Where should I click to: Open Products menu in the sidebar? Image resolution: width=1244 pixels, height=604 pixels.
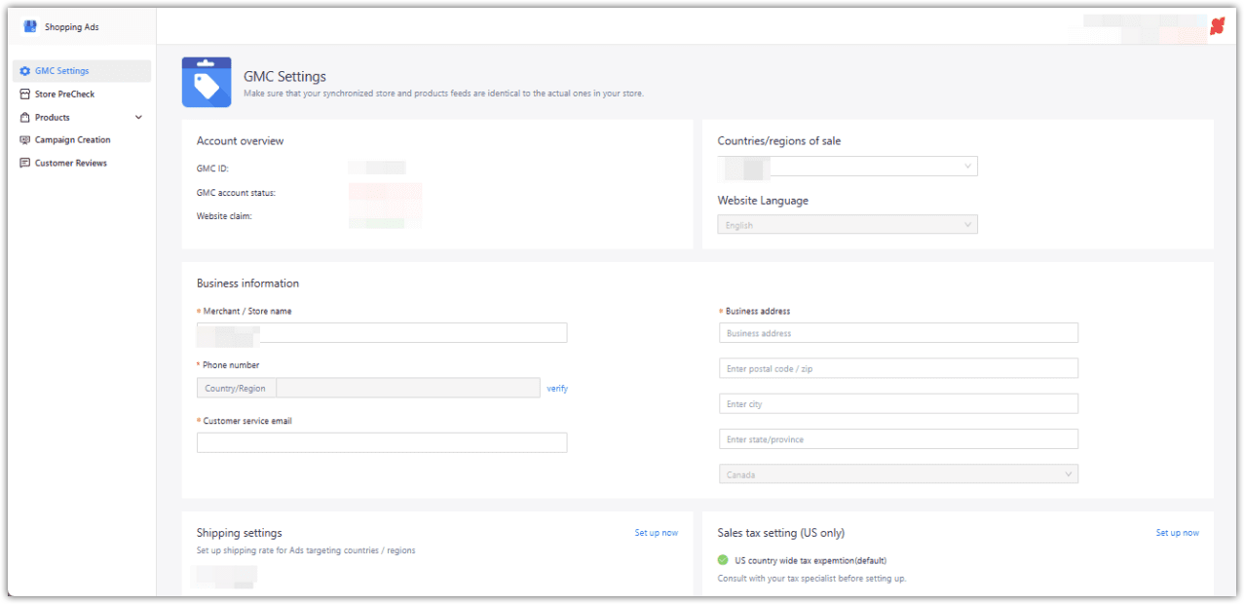[82, 117]
